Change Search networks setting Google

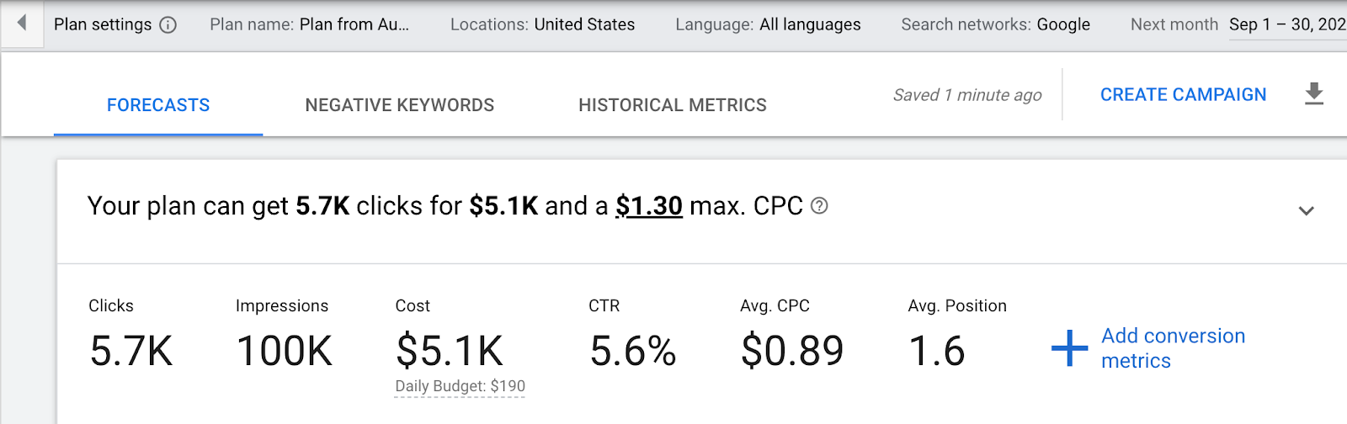point(1062,25)
